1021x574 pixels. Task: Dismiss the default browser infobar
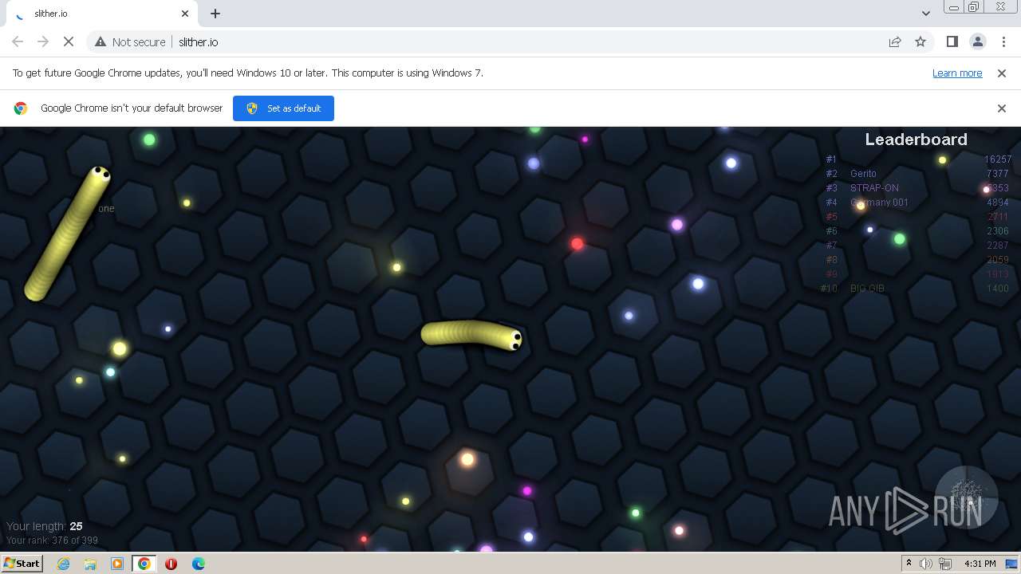[1002, 108]
